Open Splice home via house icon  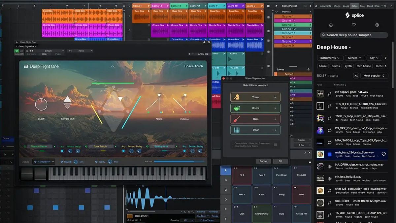331,25
